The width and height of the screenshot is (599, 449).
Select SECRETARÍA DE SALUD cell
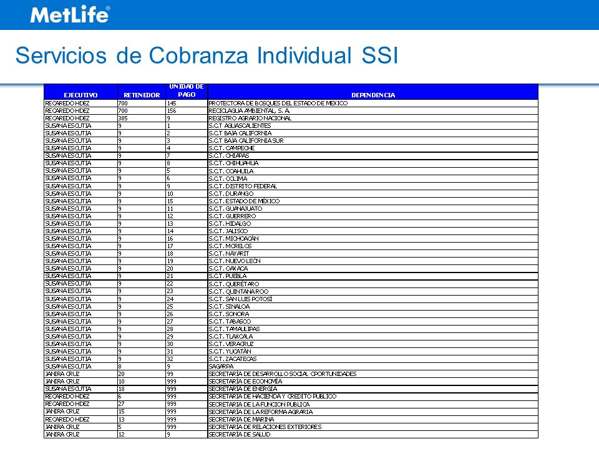373,435
